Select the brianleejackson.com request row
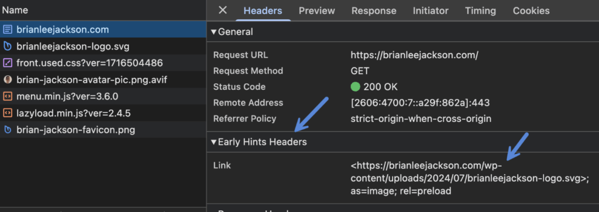Viewport: 599px width, 212px height. point(103,29)
